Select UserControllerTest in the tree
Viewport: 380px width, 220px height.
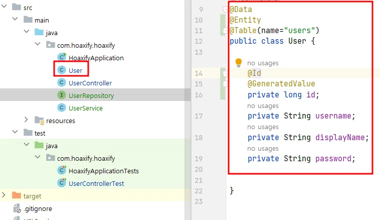click(96, 183)
